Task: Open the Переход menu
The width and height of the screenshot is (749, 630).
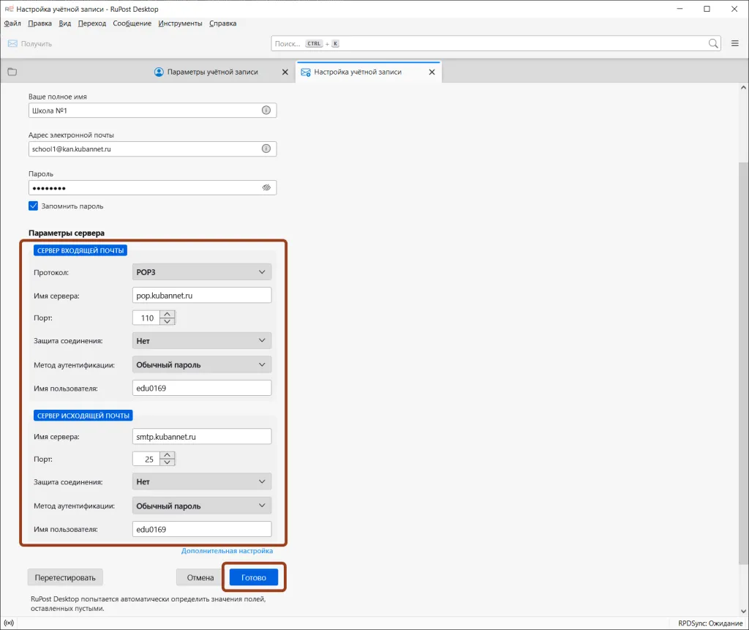Action: (92, 23)
